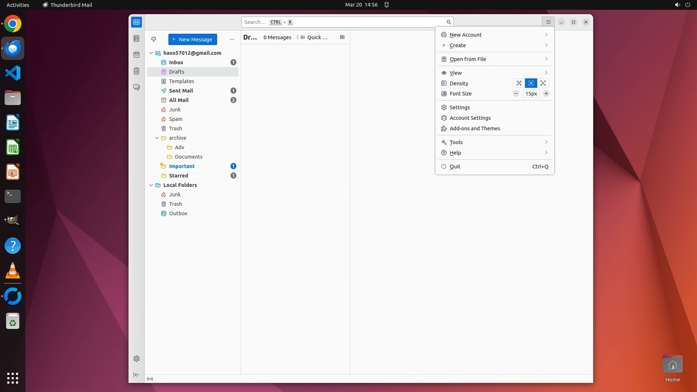
Task: Click the message list display options icon
Action: point(342,37)
